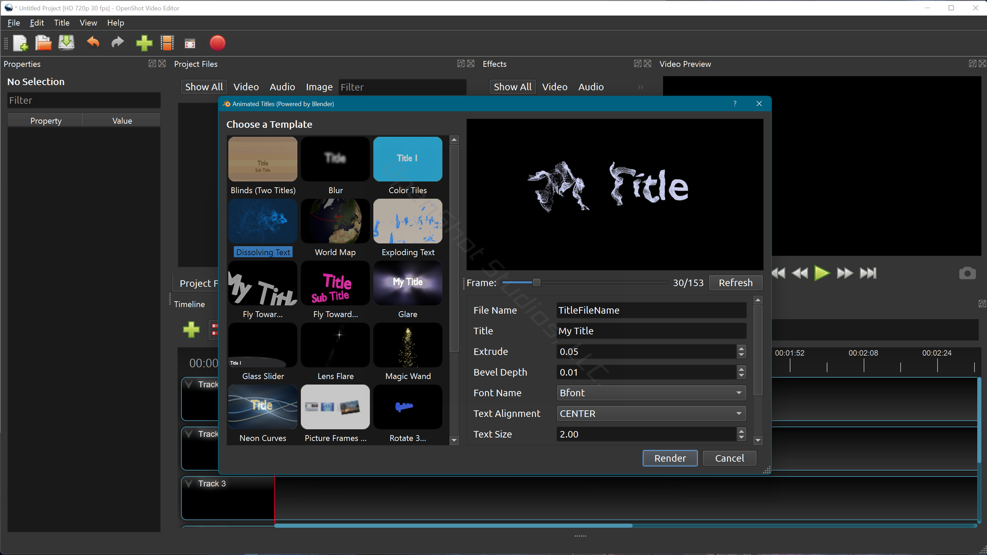Click the green Play button in preview

pos(821,273)
